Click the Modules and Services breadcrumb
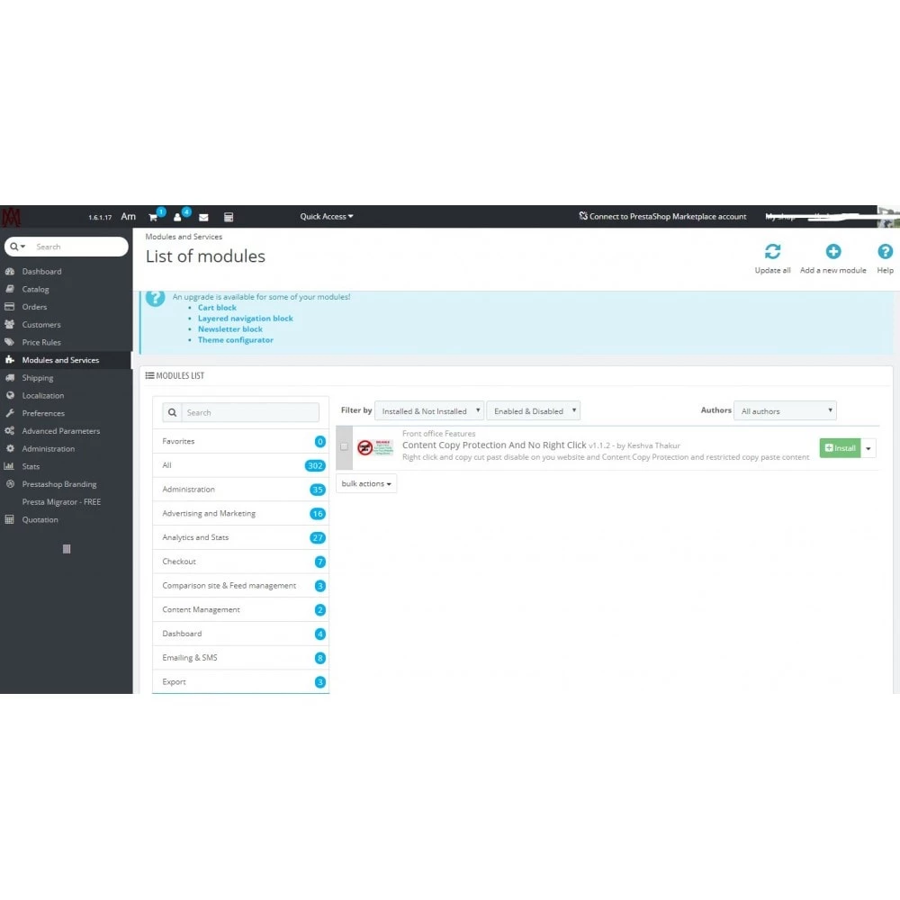This screenshot has width=900, height=900. pyautogui.click(x=184, y=237)
